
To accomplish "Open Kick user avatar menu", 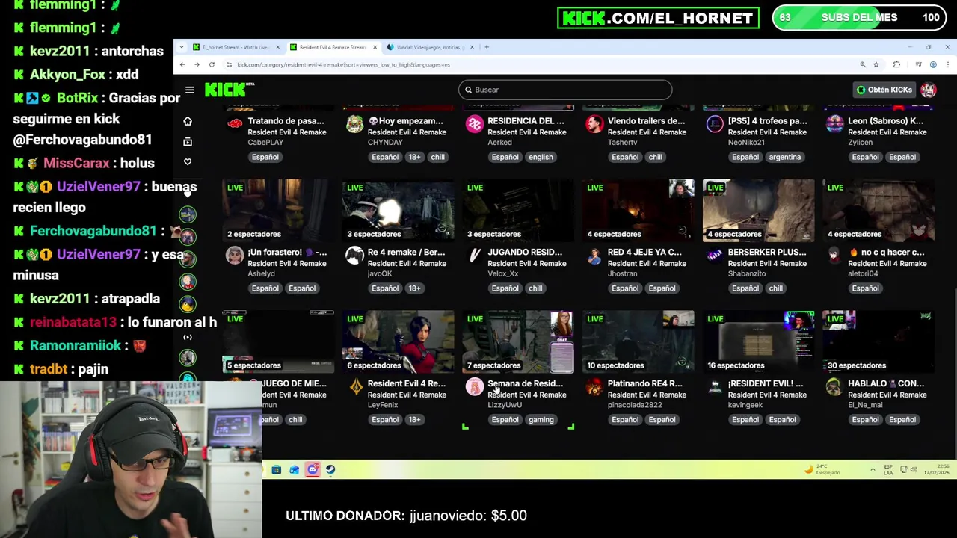I will point(929,90).
